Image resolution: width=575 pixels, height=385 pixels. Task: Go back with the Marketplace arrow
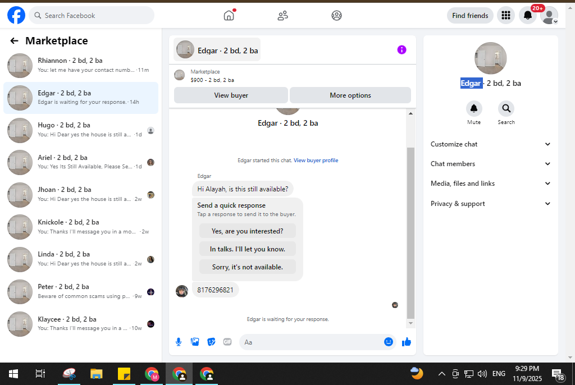click(14, 41)
